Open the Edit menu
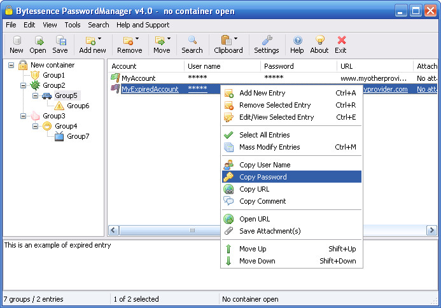This screenshot has width=441, height=308. (x=29, y=25)
